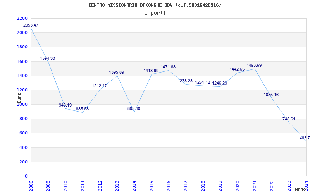The image size is (310, 193).
Task: Click the 2200 y-axis tick label
Action: pyautogui.click(x=22, y=18)
